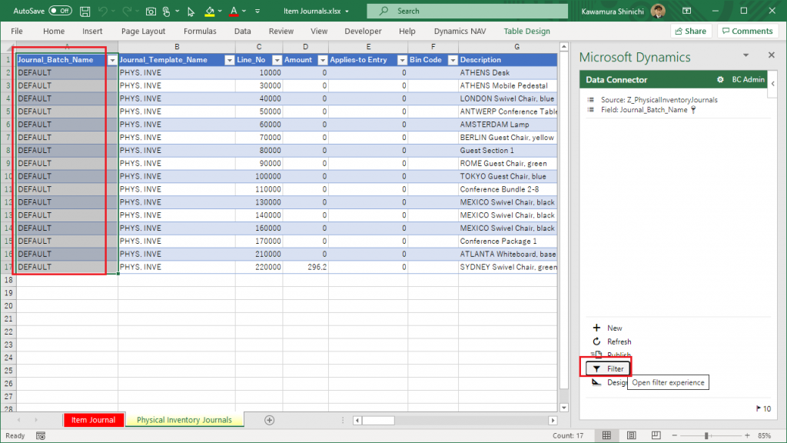Image resolution: width=787 pixels, height=443 pixels.
Task: Click the BC Admin label
Action: tap(749, 79)
